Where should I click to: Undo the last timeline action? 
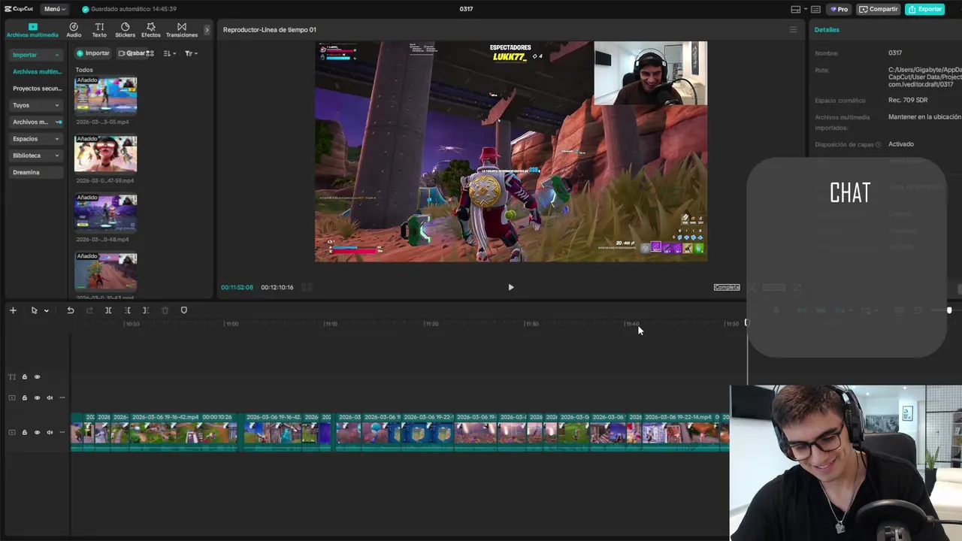coord(71,310)
